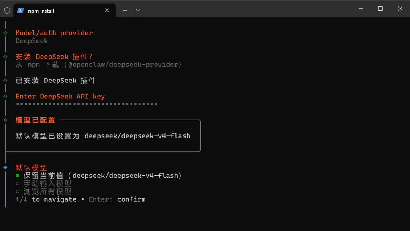
Task: Click the green diamond beside 模型已配置
Action: click(5, 120)
